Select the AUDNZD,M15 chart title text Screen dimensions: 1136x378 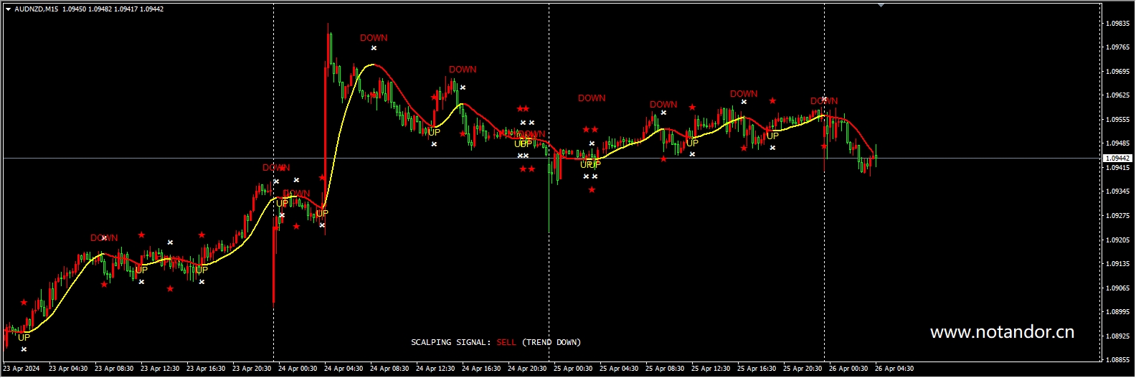pos(37,9)
